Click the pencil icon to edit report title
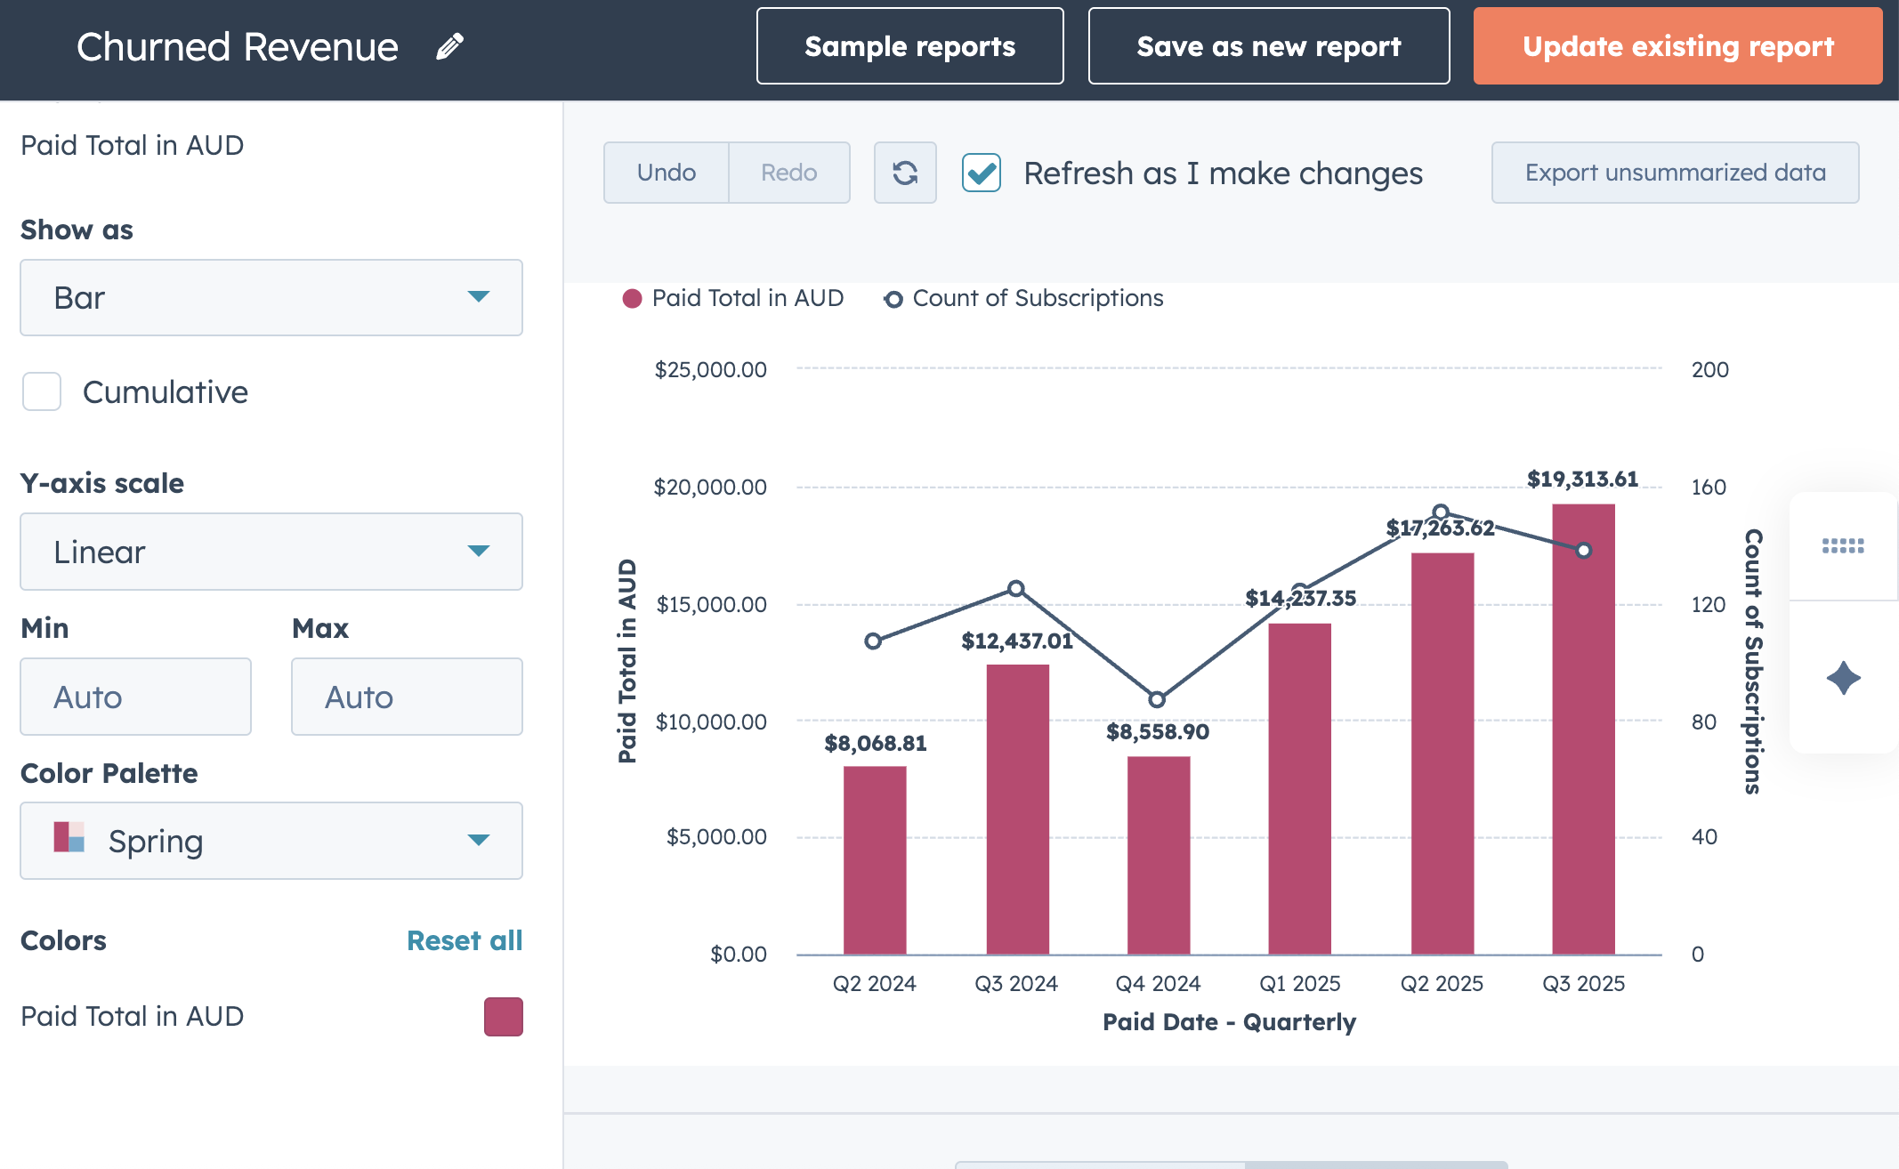This screenshot has height=1169, width=1899. point(449,46)
